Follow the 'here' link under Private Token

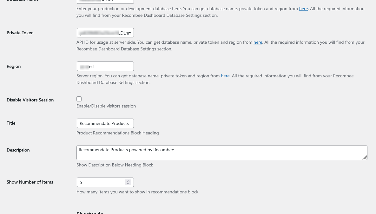pyautogui.click(x=258, y=42)
